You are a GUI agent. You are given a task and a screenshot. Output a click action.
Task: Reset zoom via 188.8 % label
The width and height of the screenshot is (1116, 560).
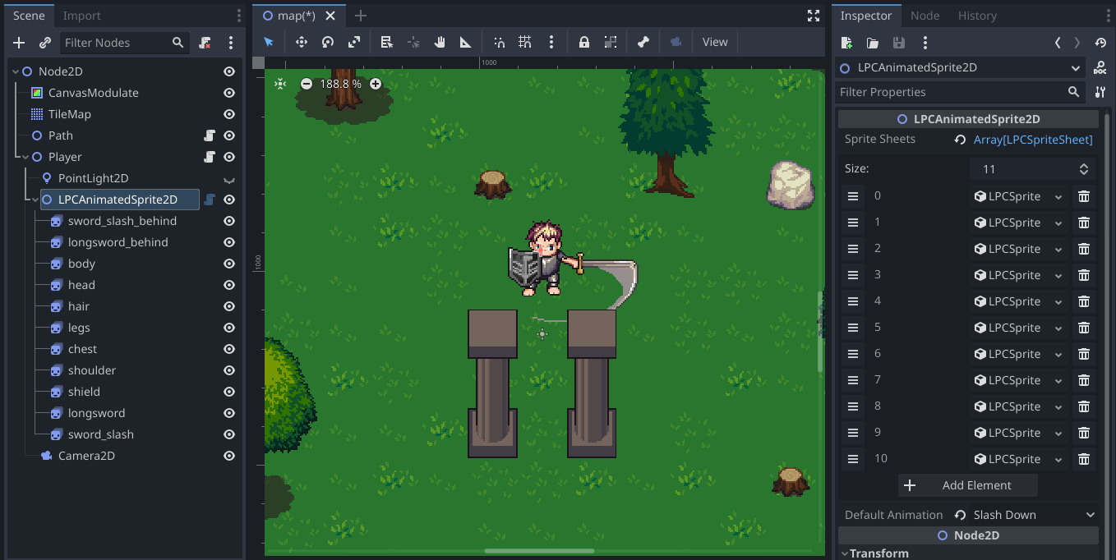[x=340, y=84]
